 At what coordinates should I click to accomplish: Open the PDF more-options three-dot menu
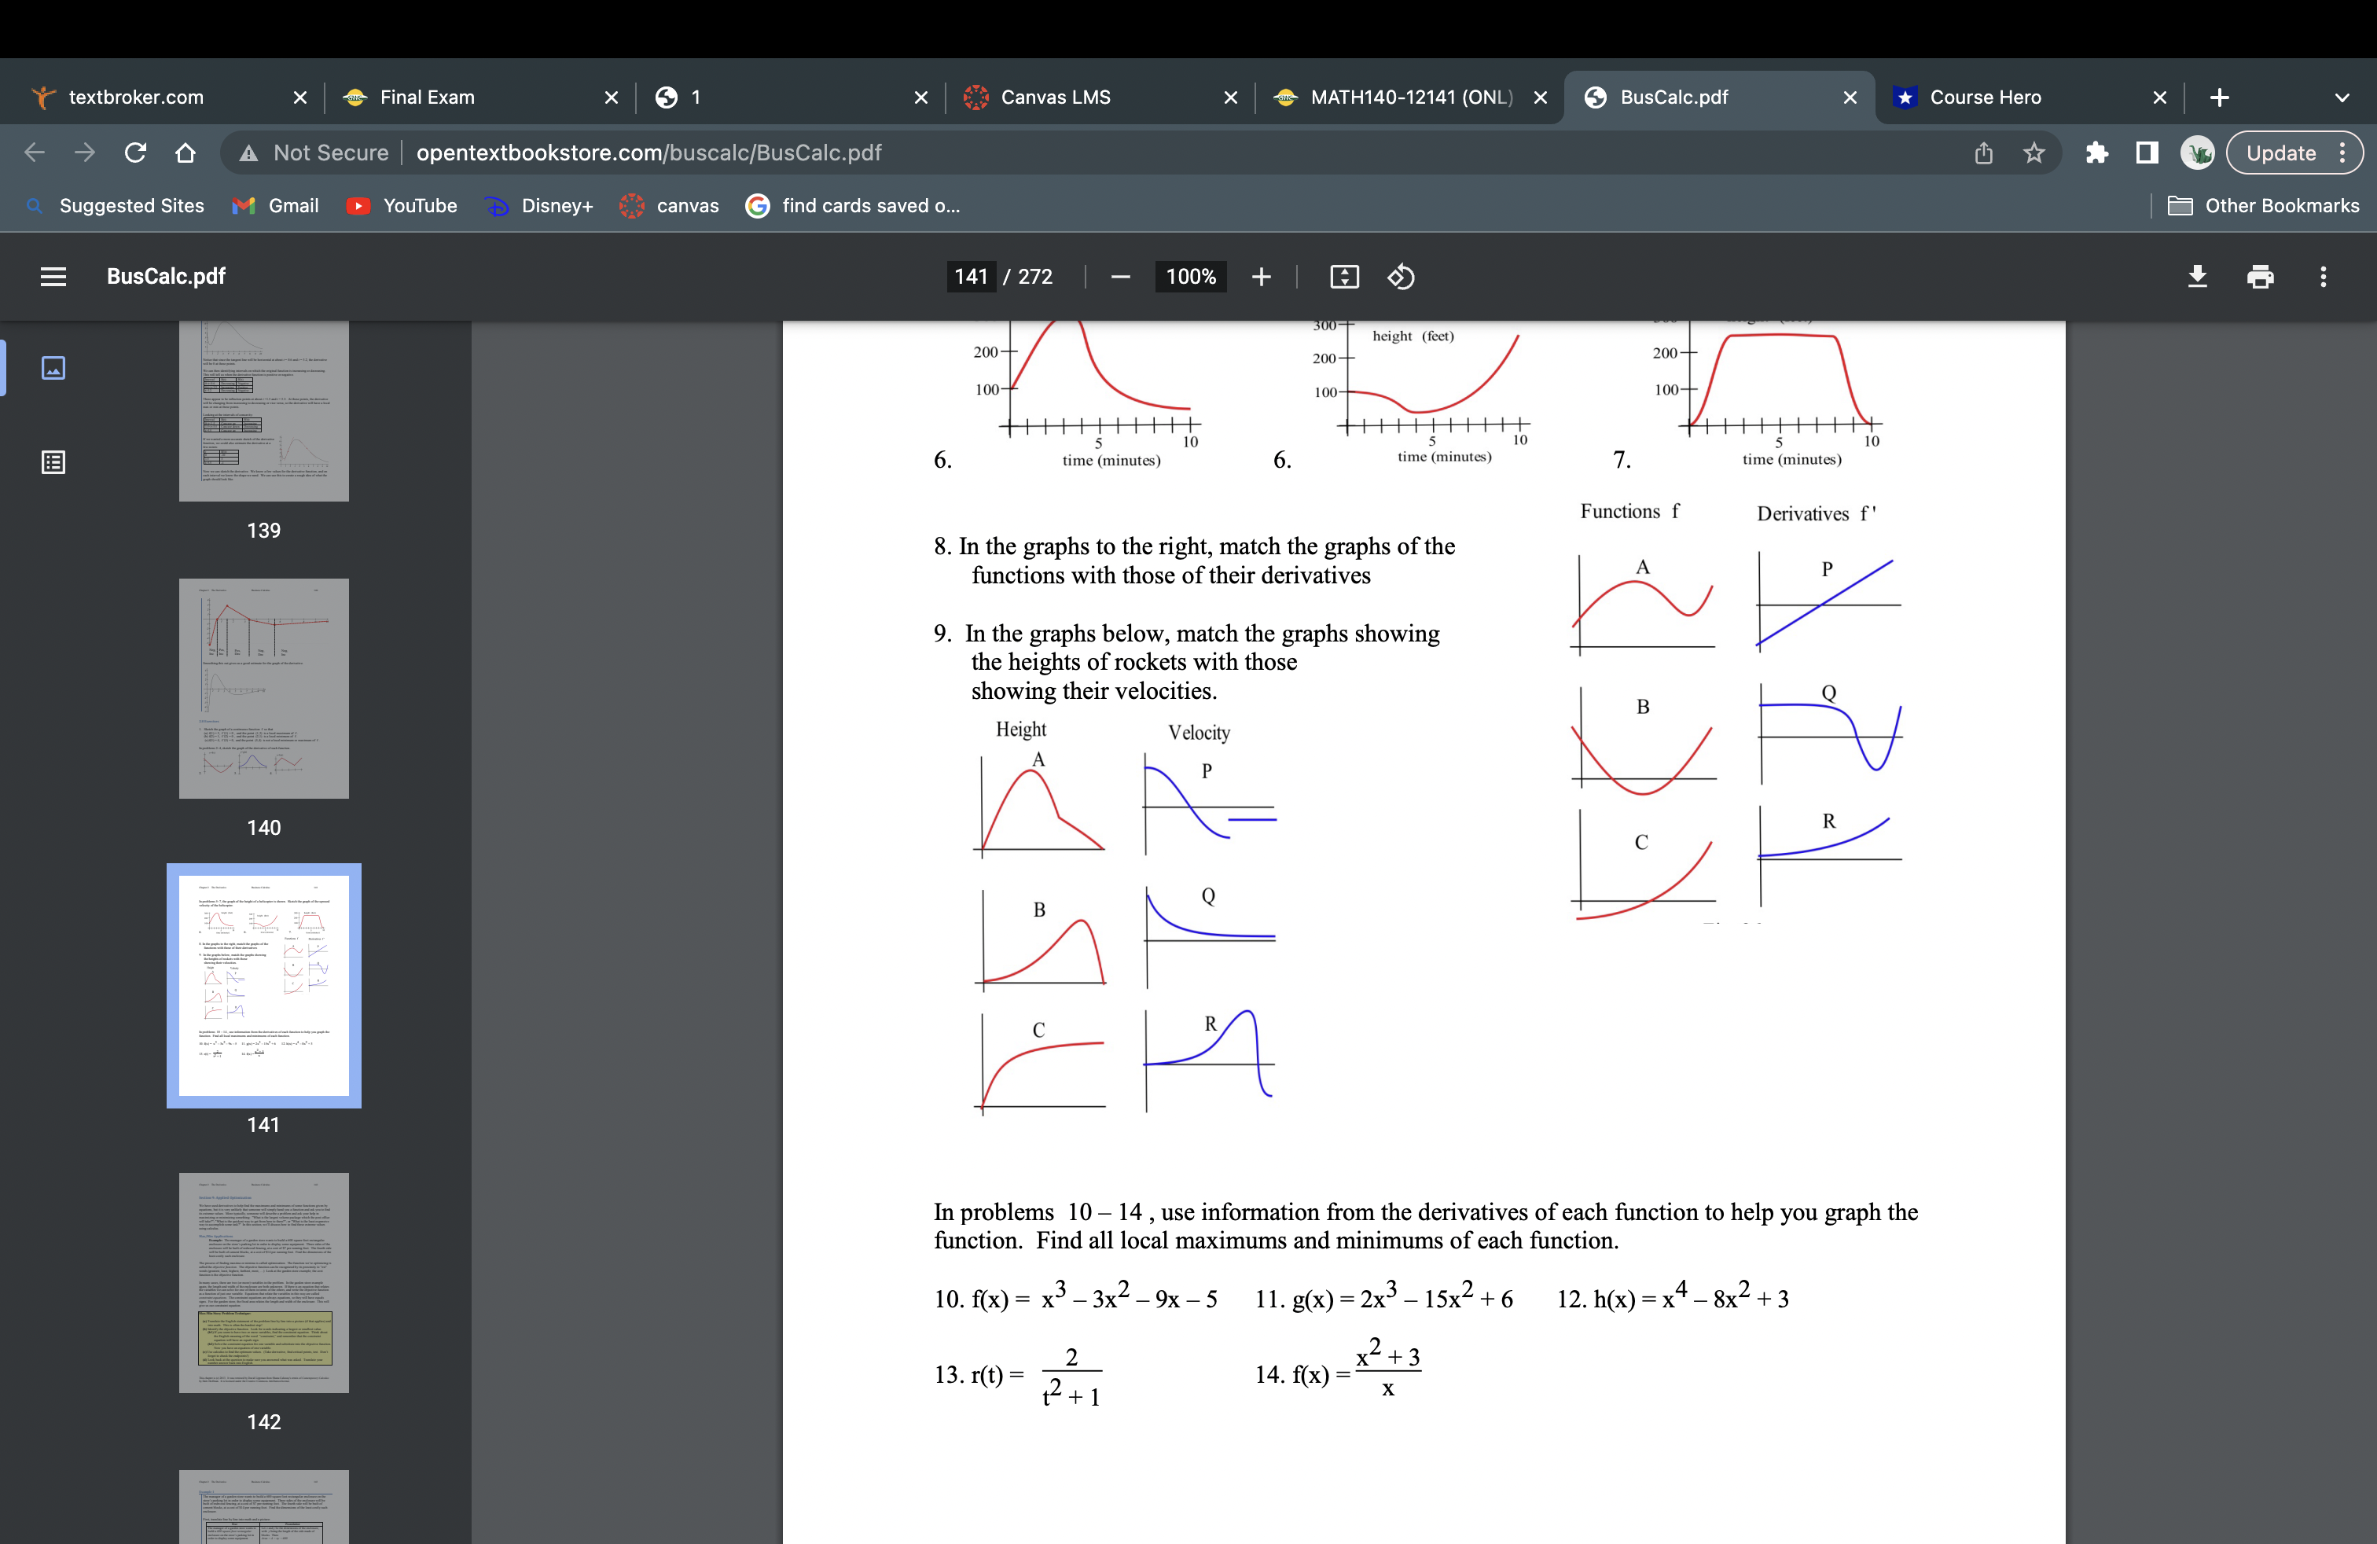[x=2324, y=277]
